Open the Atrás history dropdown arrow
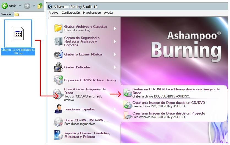Viewport: 230px width, 145px height. click(x=20, y=6)
